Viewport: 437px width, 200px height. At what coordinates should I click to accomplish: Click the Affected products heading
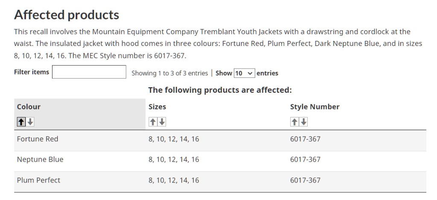[x=67, y=14]
